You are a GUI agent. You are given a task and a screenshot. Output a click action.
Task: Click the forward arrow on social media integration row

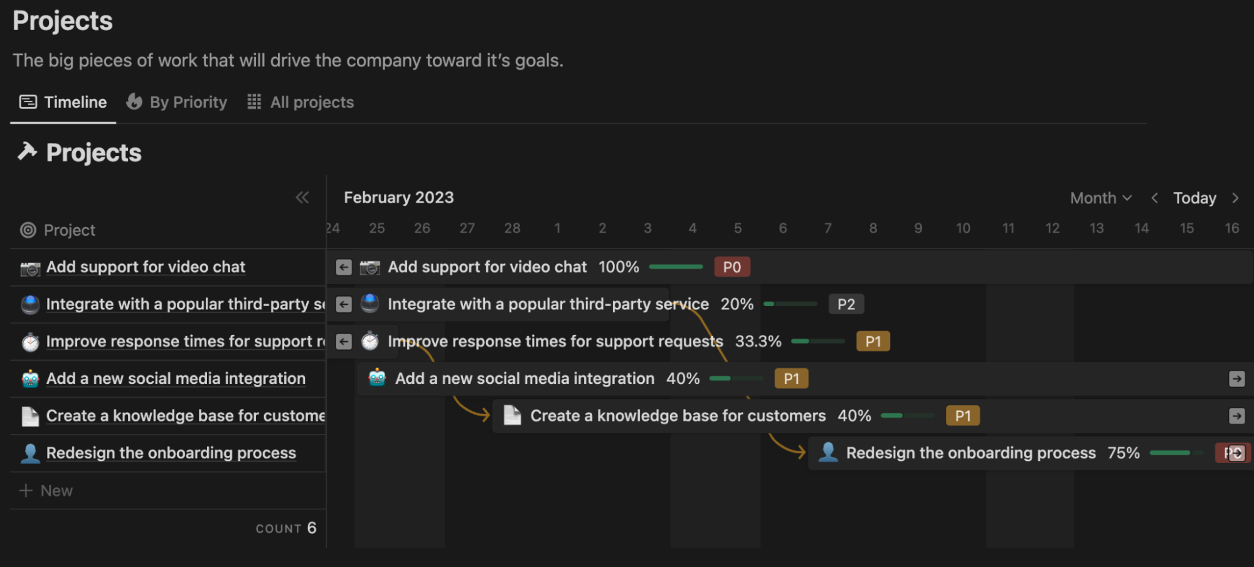pos(1236,378)
